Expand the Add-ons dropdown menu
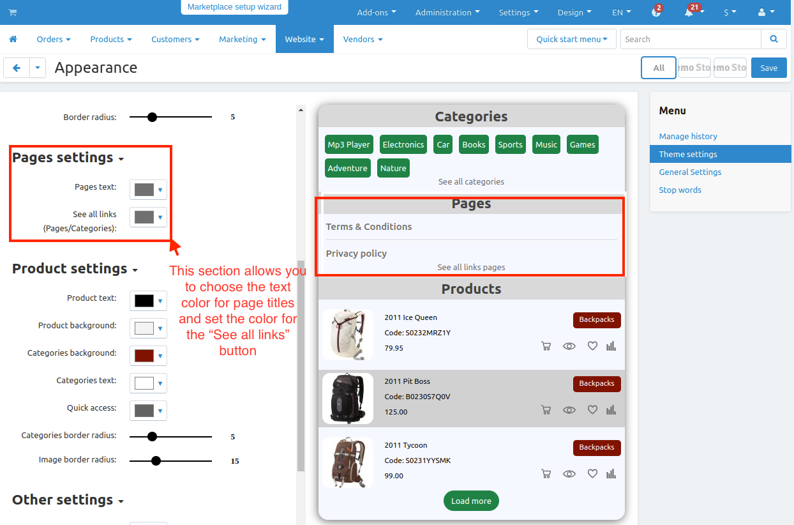The width and height of the screenshot is (794, 525). point(376,12)
